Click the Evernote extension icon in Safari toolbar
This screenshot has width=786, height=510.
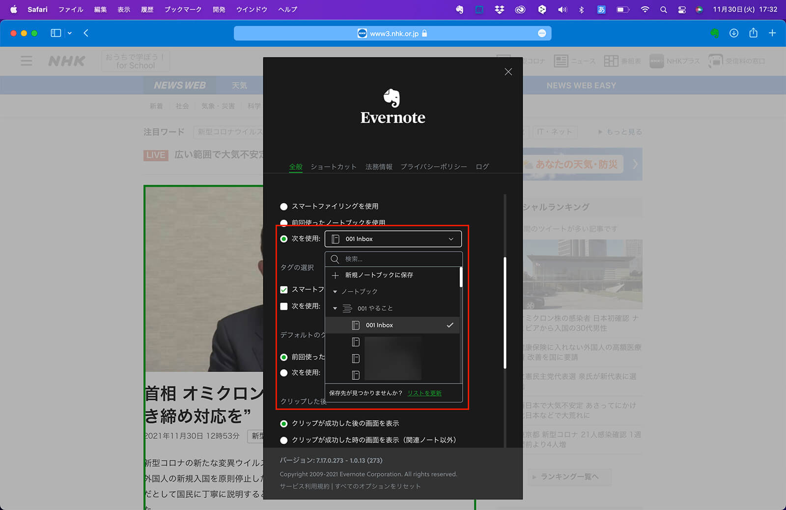(x=714, y=33)
